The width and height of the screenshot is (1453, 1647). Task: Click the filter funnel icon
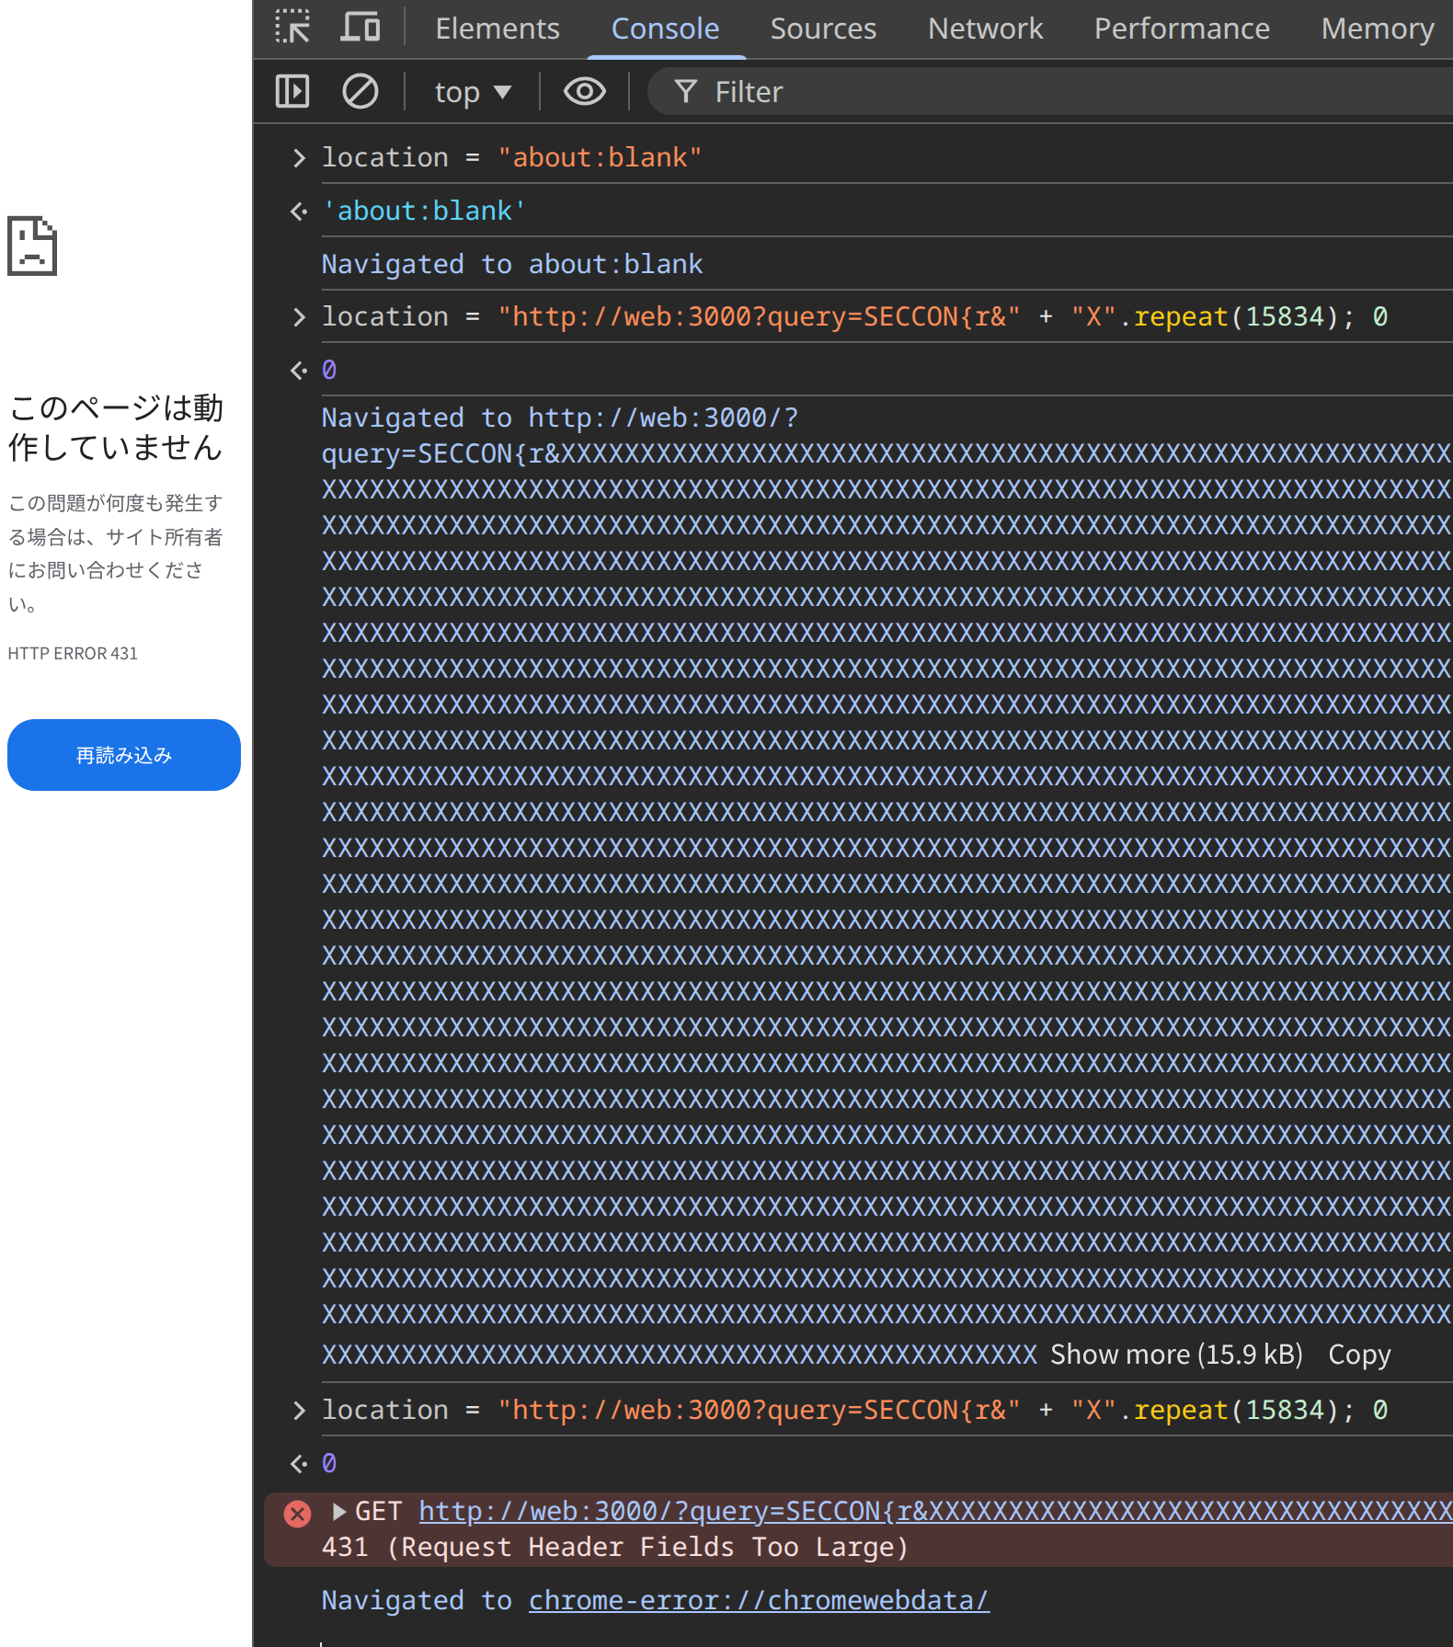pyautogui.click(x=685, y=92)
